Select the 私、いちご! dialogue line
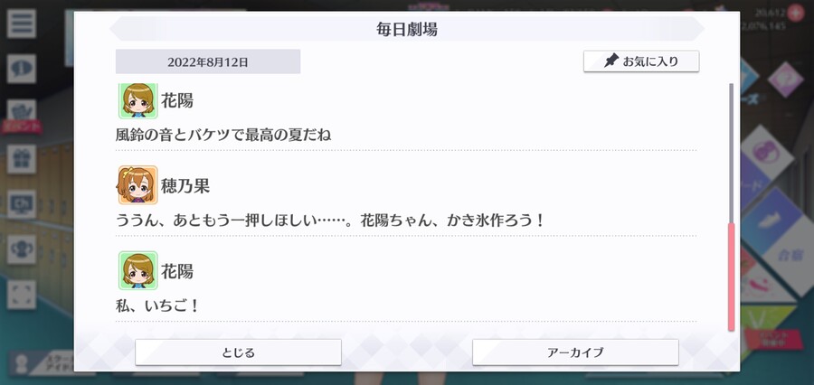This screenshot has width=814, height=385. (x=156, y=305)
